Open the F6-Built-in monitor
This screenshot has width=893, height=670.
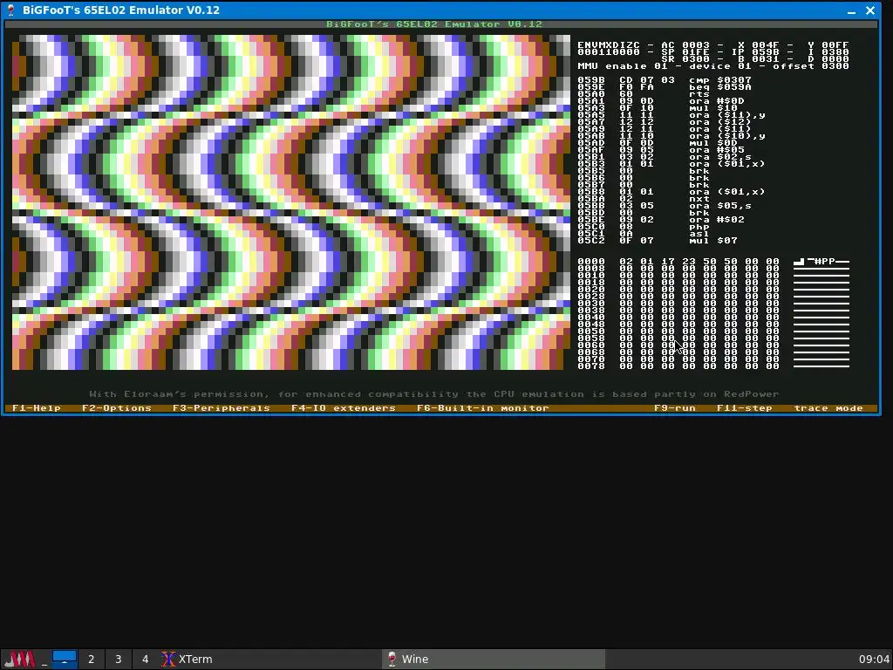tap(483, 408)
